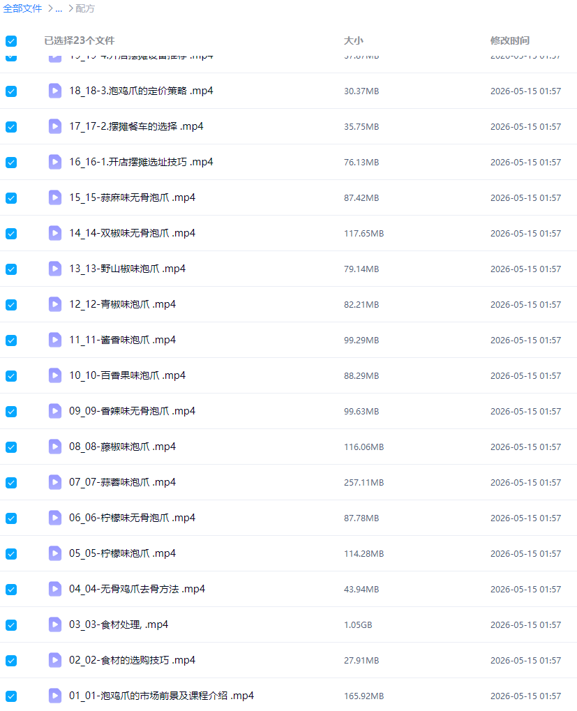
Task: Click video icon of 11_11-酱香味泡爪 .mp4
Action: (55, 340)
